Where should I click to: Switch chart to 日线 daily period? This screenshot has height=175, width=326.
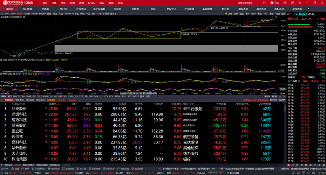(49, 14)
